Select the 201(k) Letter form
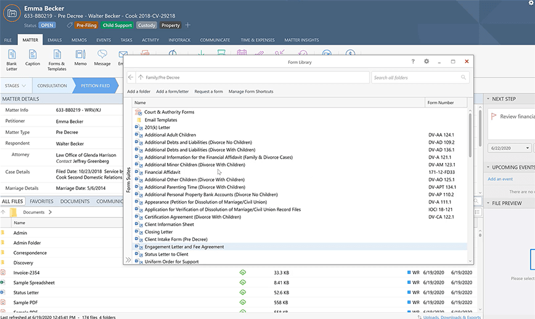The height and width of the screenshot is (319, 535). coord(157,127)
